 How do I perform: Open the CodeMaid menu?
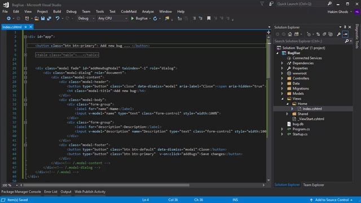pos(129,11)
